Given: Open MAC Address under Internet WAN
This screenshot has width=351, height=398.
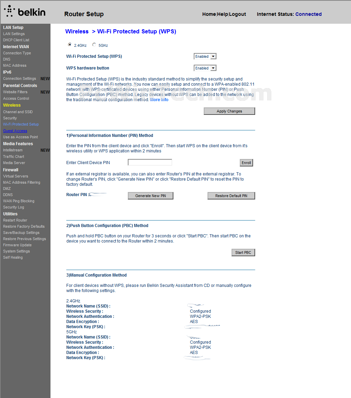Looking at the screenshot, I should [x=15, y=65].
